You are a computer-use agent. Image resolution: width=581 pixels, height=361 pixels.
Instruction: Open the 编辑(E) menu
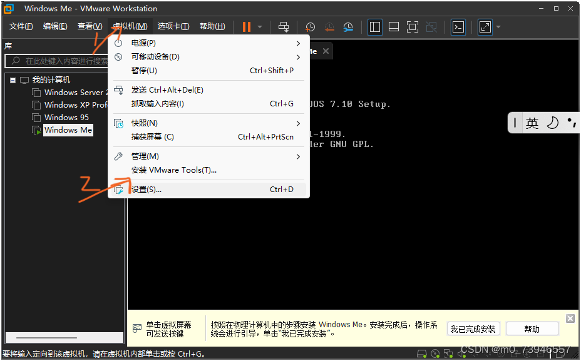tap(55, 26)
